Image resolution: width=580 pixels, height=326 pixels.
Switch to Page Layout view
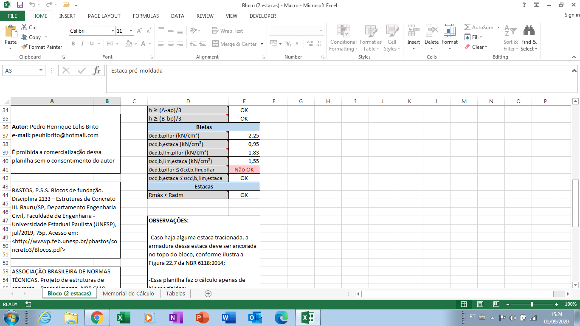click(x=480, y=304)
